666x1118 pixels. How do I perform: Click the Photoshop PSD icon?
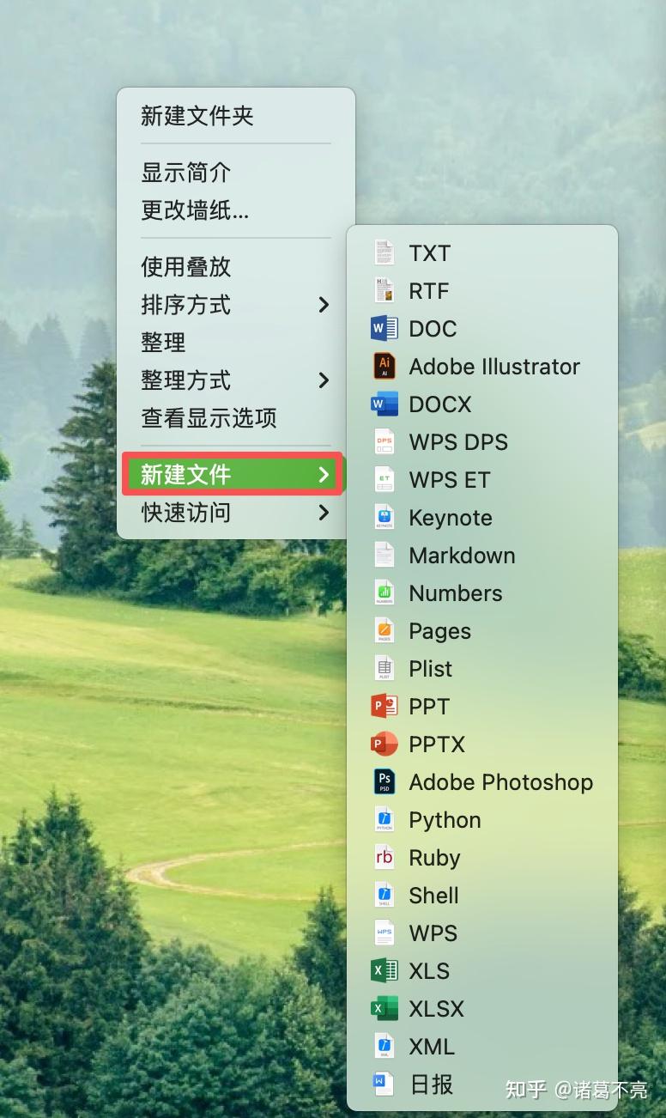(384, 782)
